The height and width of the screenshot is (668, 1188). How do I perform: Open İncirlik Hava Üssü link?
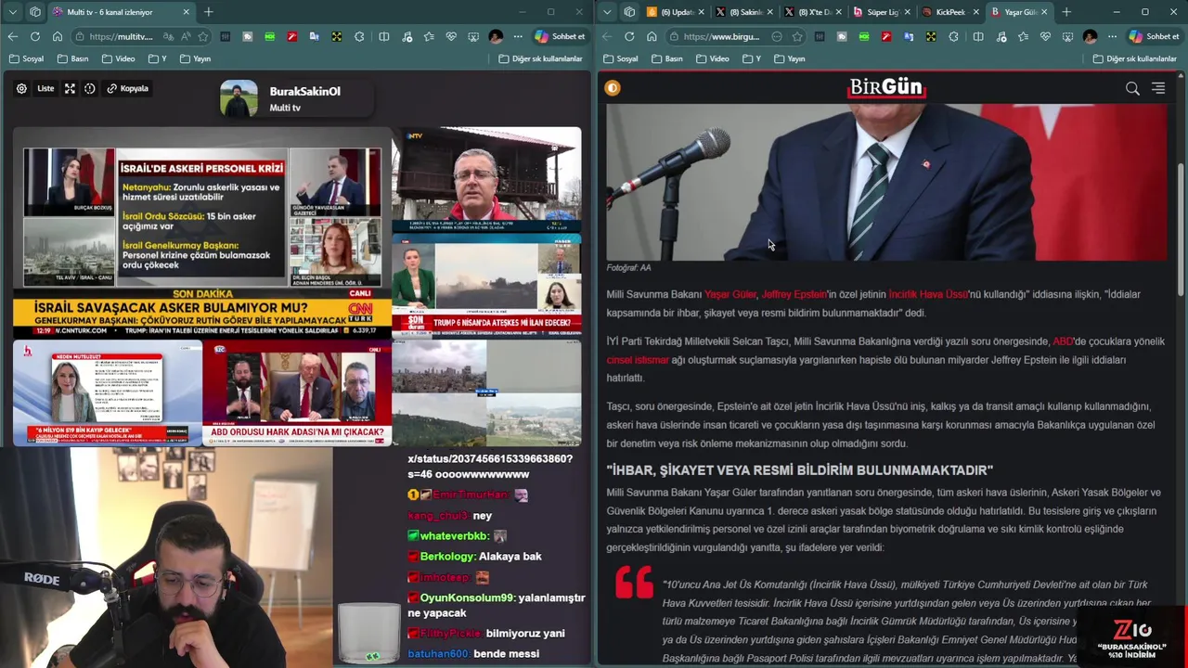(928, 294)
